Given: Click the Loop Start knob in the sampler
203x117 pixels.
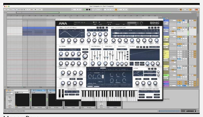Looking at the screenshot, I should tap(126, 40).
